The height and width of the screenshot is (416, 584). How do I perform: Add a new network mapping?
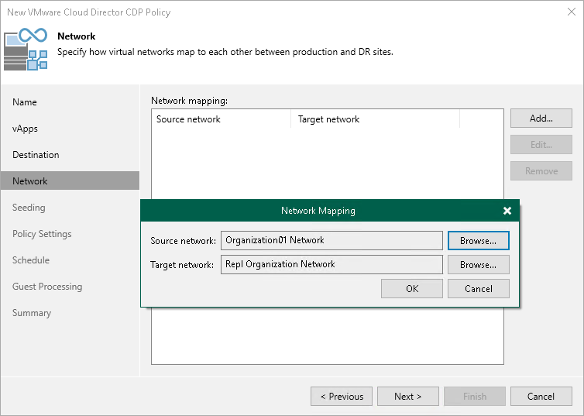[541, 119]
